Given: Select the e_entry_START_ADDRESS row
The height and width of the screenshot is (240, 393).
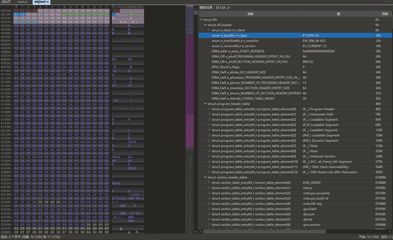Looking at the screenshot, I should [x=295, y=51].
